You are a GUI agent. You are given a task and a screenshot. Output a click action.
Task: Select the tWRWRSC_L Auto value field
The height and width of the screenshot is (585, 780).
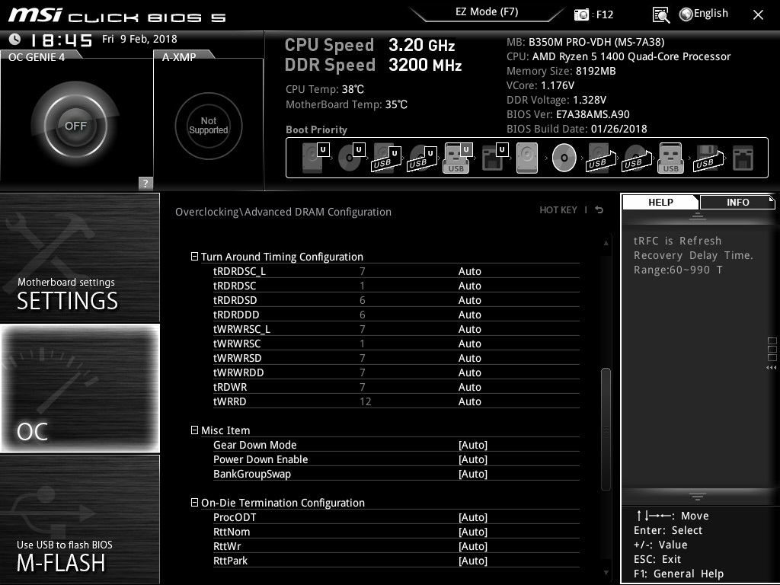tap(469, 329)
